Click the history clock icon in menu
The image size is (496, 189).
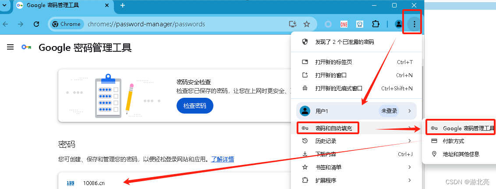point(305,141)
